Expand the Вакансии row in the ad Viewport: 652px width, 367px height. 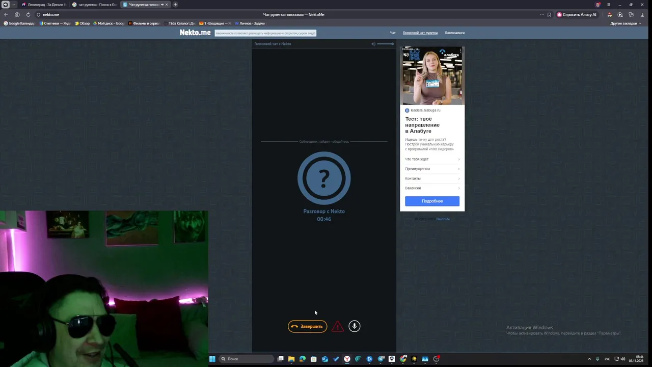[x=432, y=188]
